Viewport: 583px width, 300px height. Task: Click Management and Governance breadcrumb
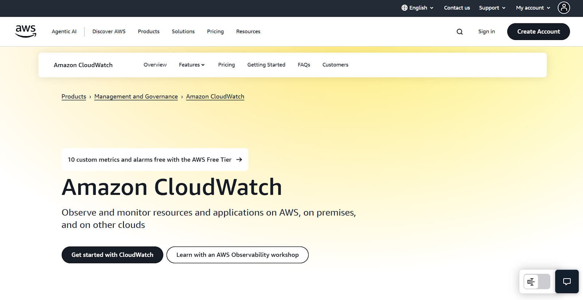tap(136, 96)
